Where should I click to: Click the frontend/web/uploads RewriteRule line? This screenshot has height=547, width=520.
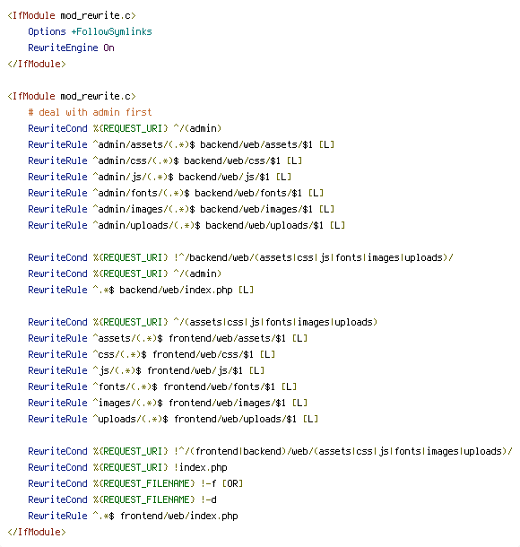(x=173, y=419)
